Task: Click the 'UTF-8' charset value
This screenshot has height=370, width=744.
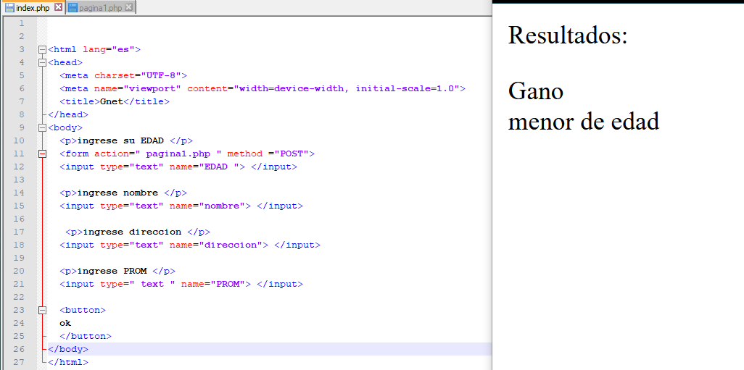Action: (x=161, y=75)
